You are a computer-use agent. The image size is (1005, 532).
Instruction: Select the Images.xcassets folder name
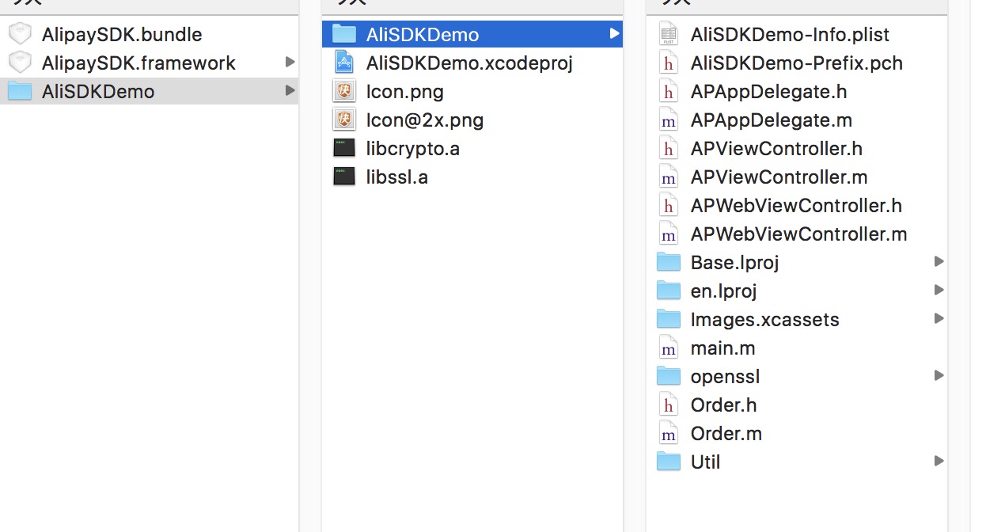[x=765, y=320]
